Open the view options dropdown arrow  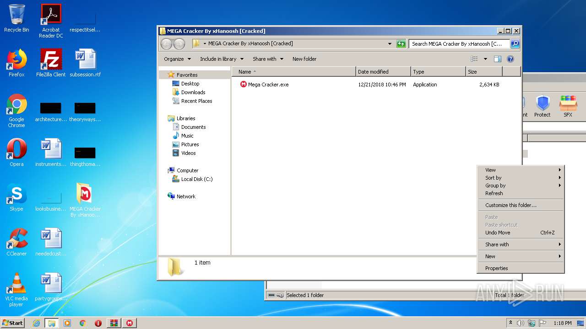(x=485, y=59)
